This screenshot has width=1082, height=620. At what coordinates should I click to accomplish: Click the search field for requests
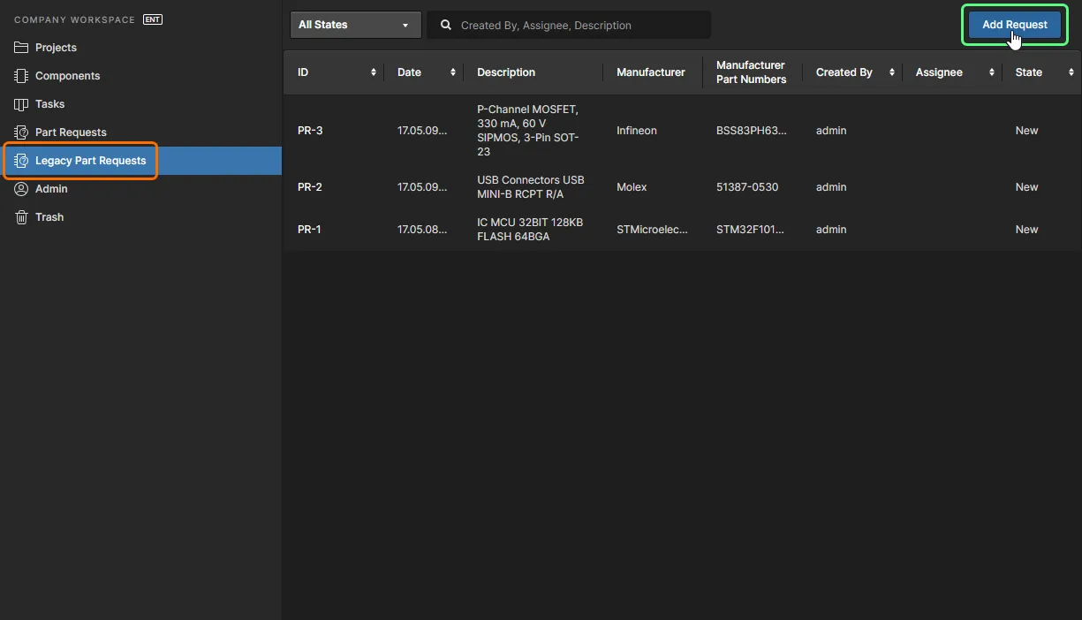pos(579,26)
